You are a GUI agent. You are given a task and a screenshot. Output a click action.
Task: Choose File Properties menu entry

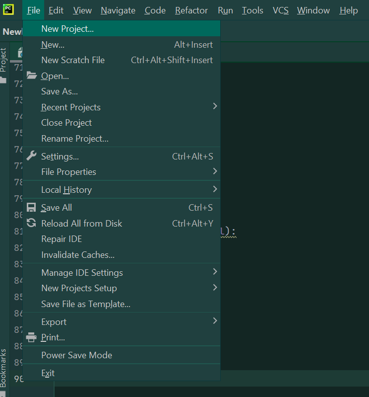point(122,171)
